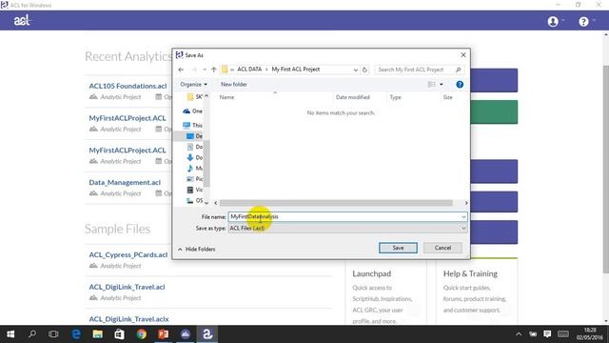Open ACL_DigiLink_Travel.acl sample file

[127, 287]
